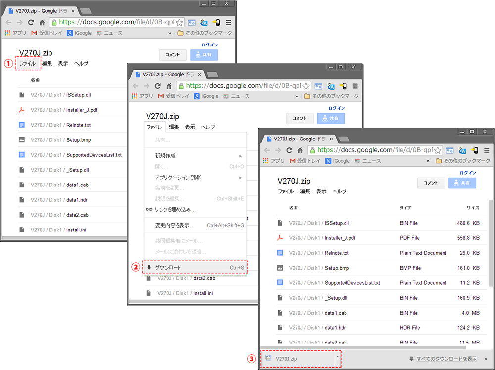Click the translate extension icon in the top-left window

tap(203, 22)
